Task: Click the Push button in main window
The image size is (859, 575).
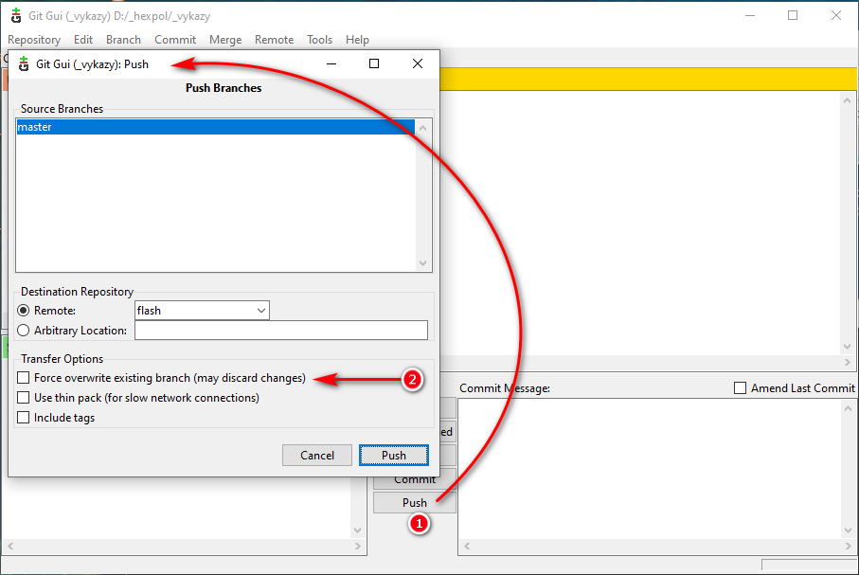Action: [414, 503]
